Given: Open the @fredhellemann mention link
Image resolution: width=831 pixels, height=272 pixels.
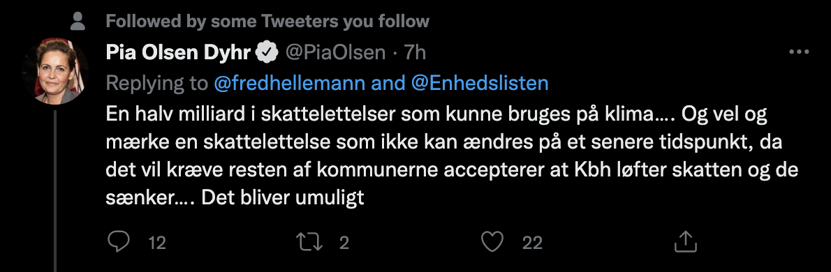Looking at the screenshot, I should [289, 83].
